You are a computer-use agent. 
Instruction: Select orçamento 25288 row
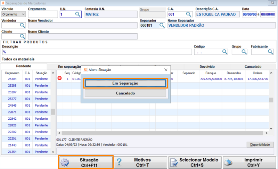[26, 85]
